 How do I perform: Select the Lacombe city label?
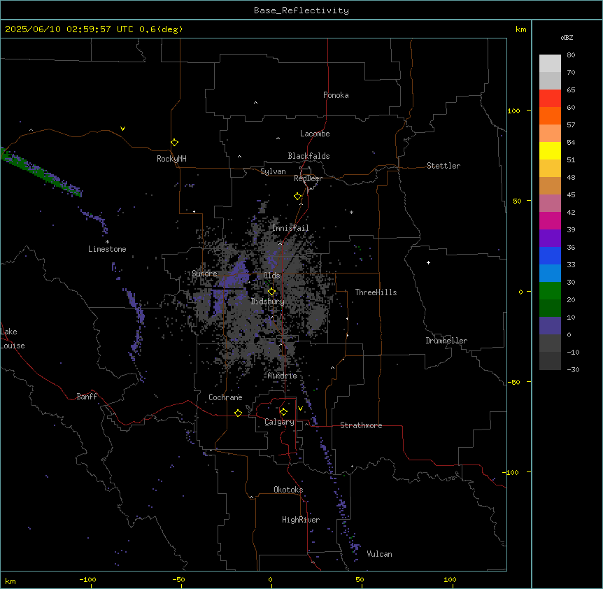tap(315, 134)
